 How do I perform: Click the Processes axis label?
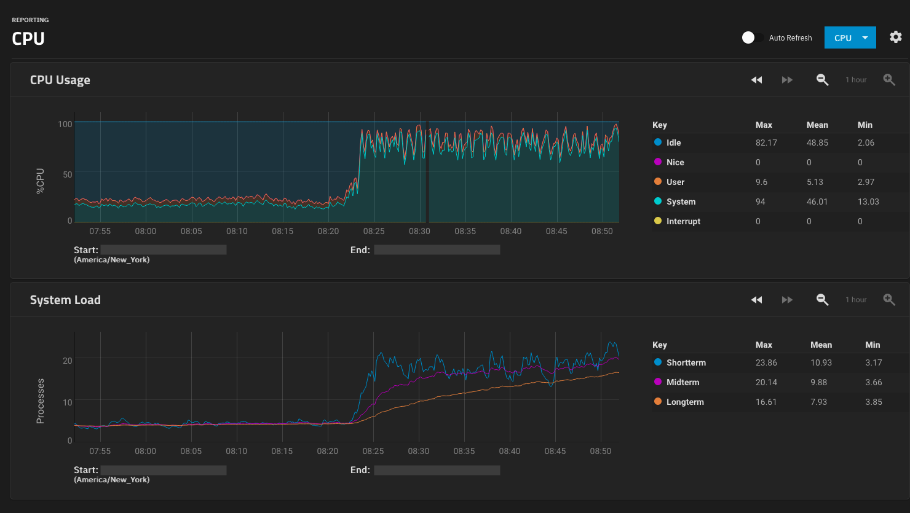pos(40,401)
